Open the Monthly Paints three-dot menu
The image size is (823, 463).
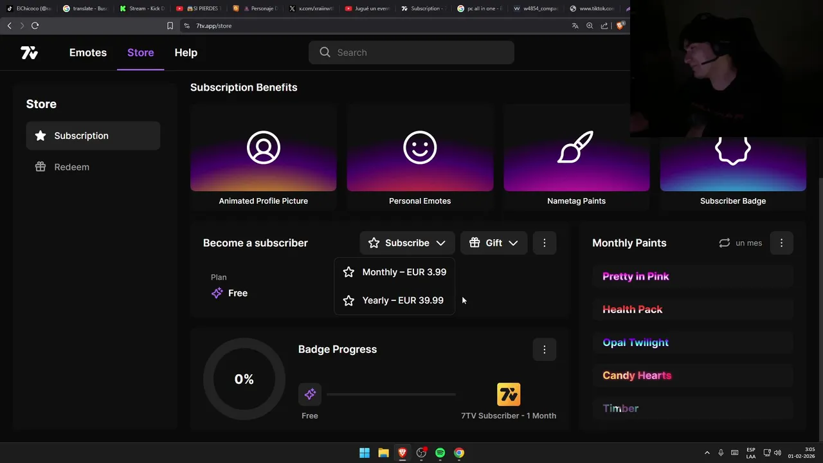781,243
